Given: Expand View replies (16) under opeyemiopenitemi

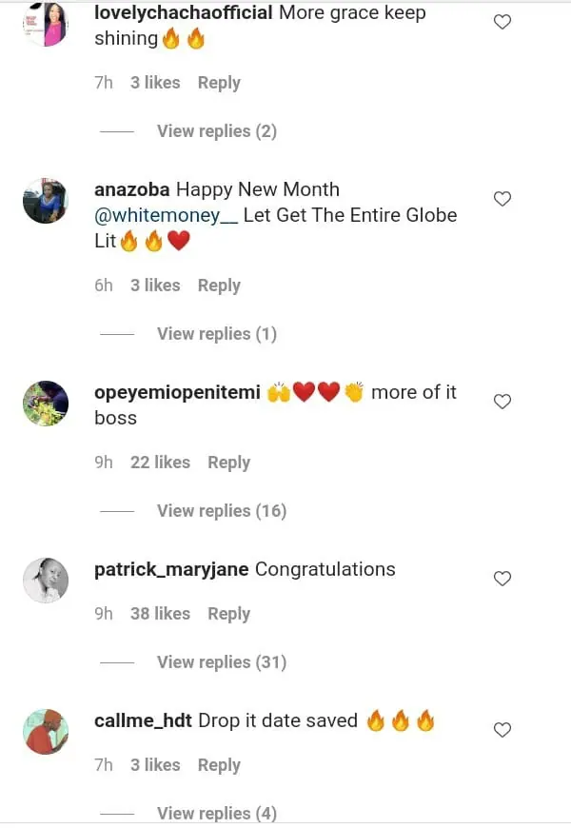Looking at the screenshot, I should pos(221,511).
